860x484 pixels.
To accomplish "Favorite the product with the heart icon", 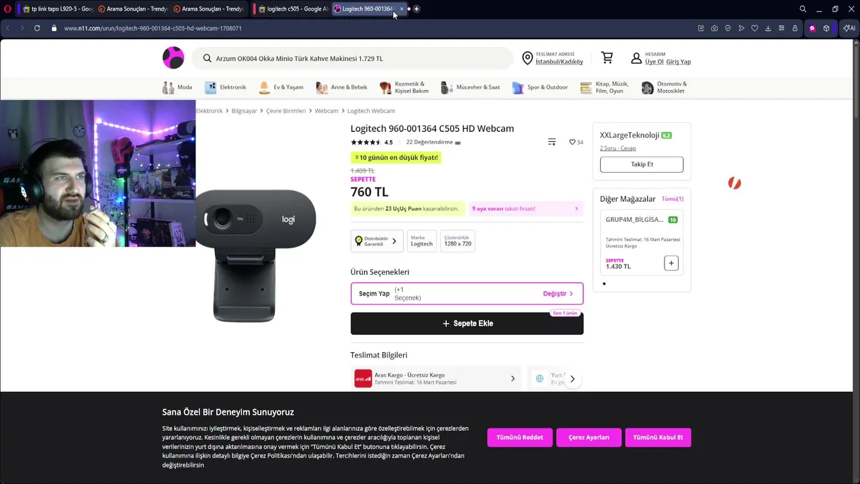I will click(572, 142).
